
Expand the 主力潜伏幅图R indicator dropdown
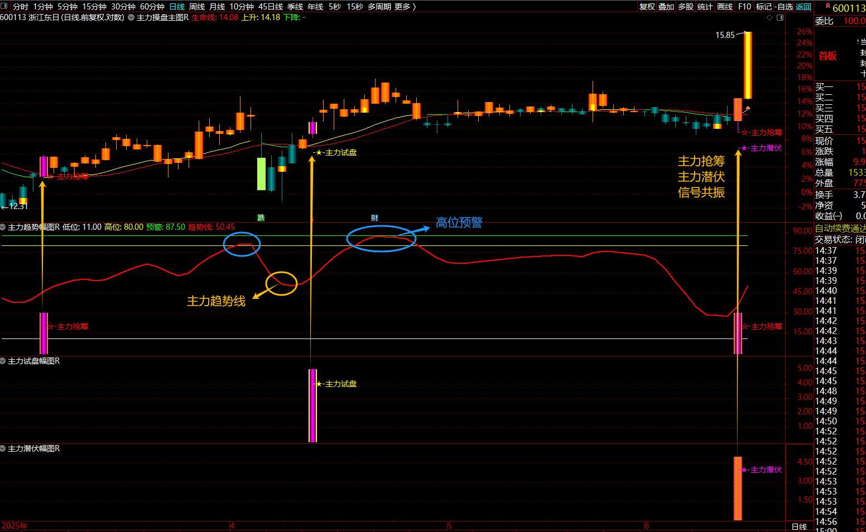pyautogui.click(x=3, y=448)
